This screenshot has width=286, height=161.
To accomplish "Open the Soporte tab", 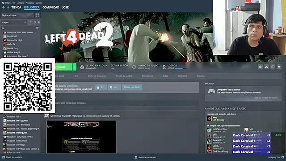I will click(x=201, y=76).
